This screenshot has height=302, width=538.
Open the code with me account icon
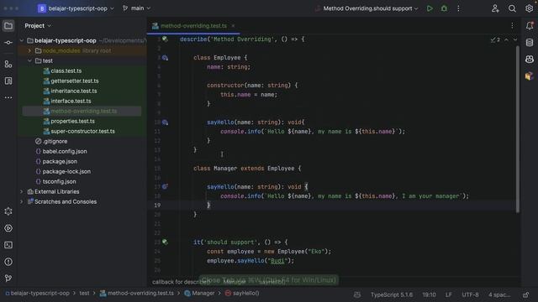pyautogui.click(x=495, y=8)
